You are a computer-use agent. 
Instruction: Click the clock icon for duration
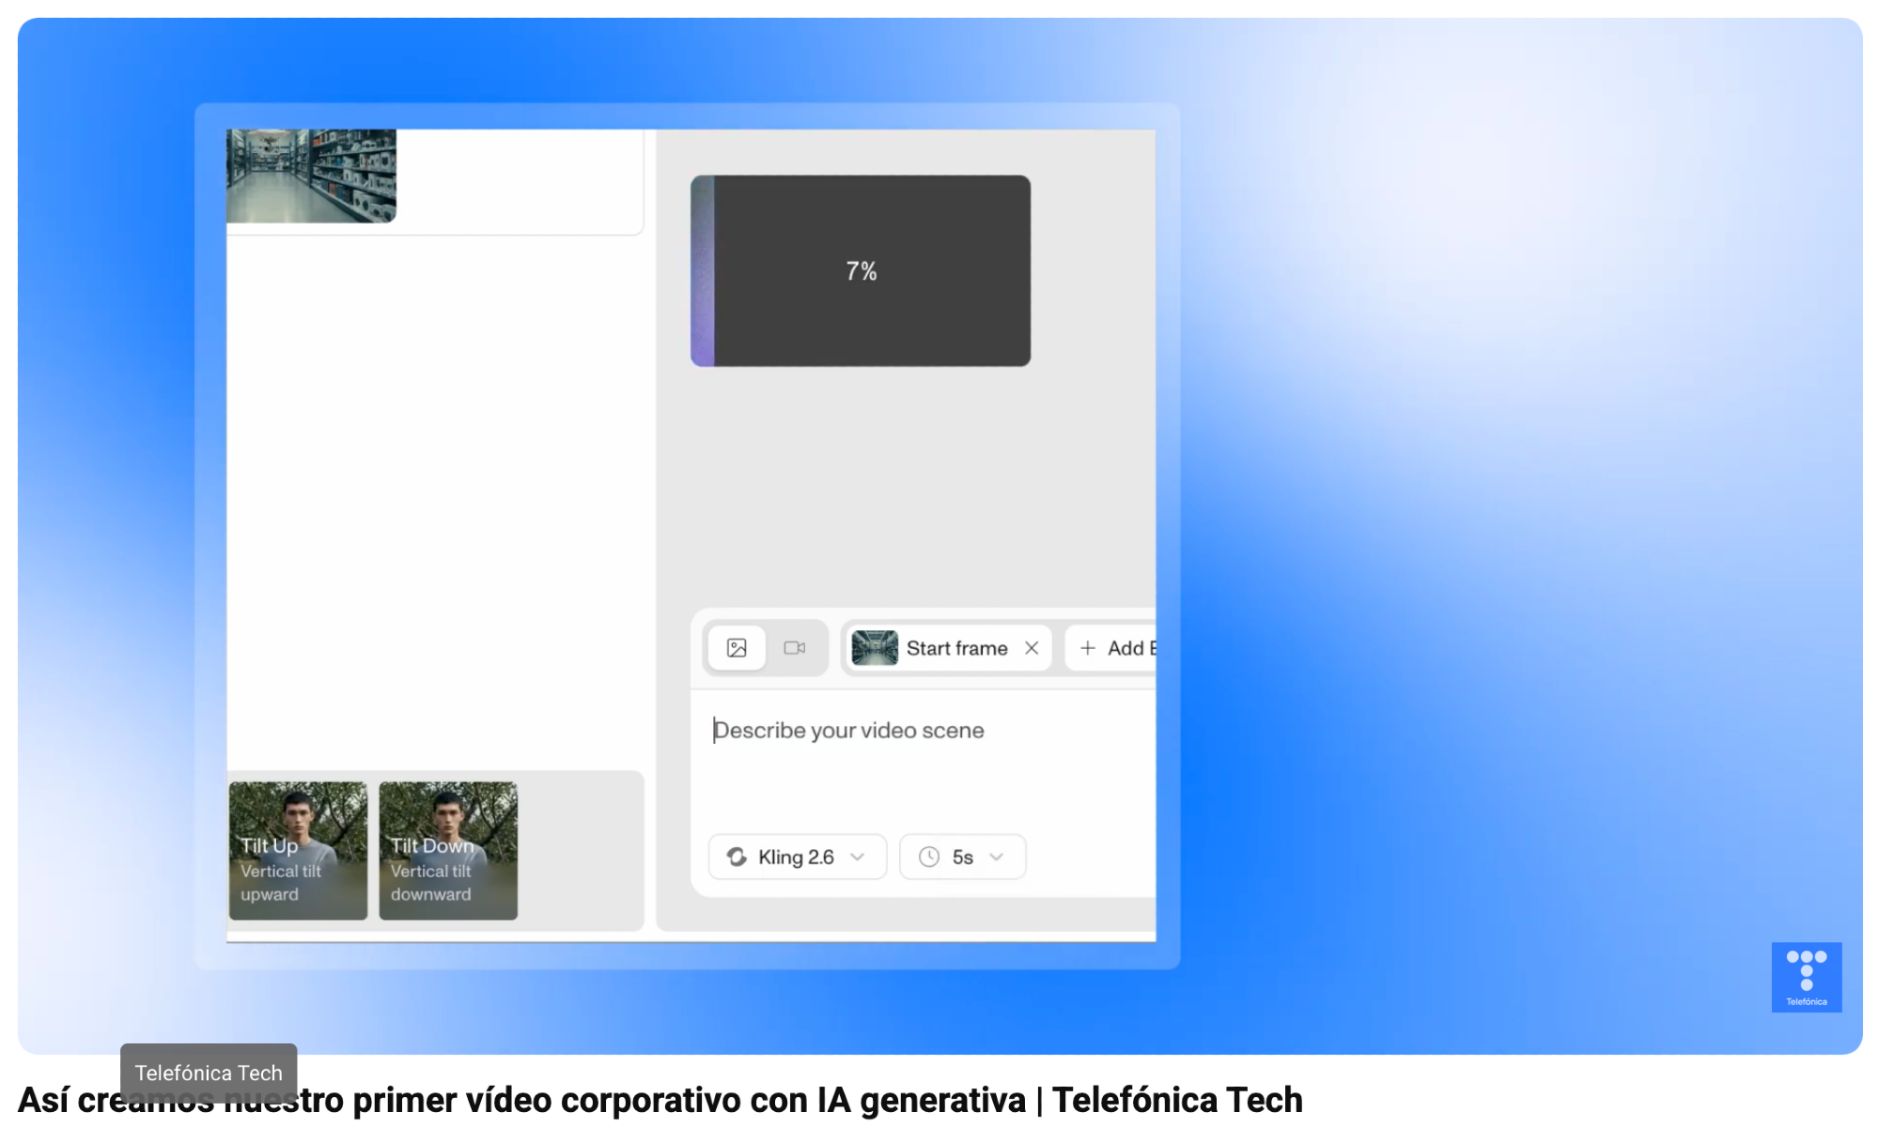(x=929, y=857)
